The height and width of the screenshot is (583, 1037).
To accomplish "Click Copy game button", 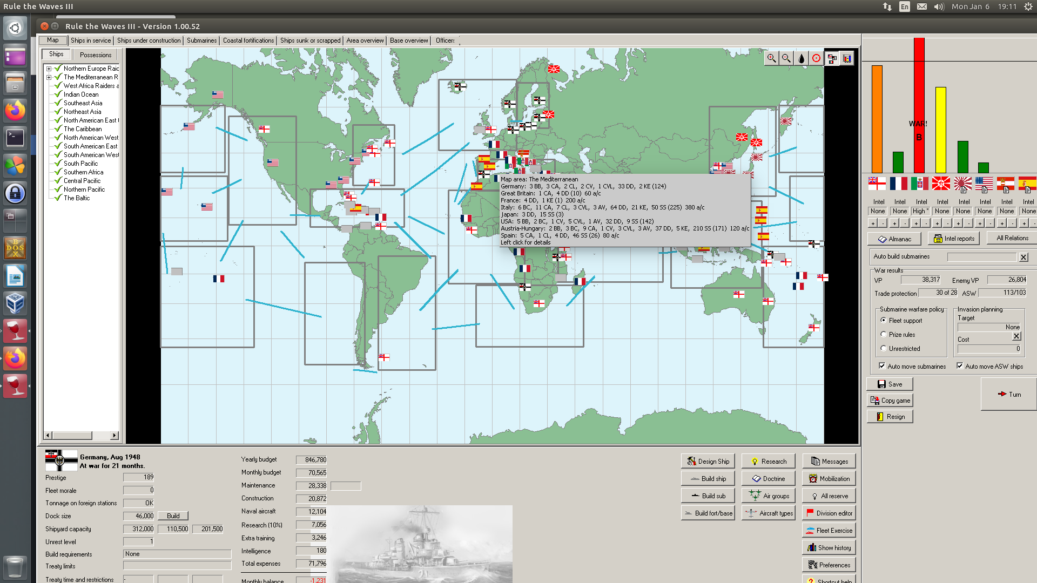I will pos(890,400).
